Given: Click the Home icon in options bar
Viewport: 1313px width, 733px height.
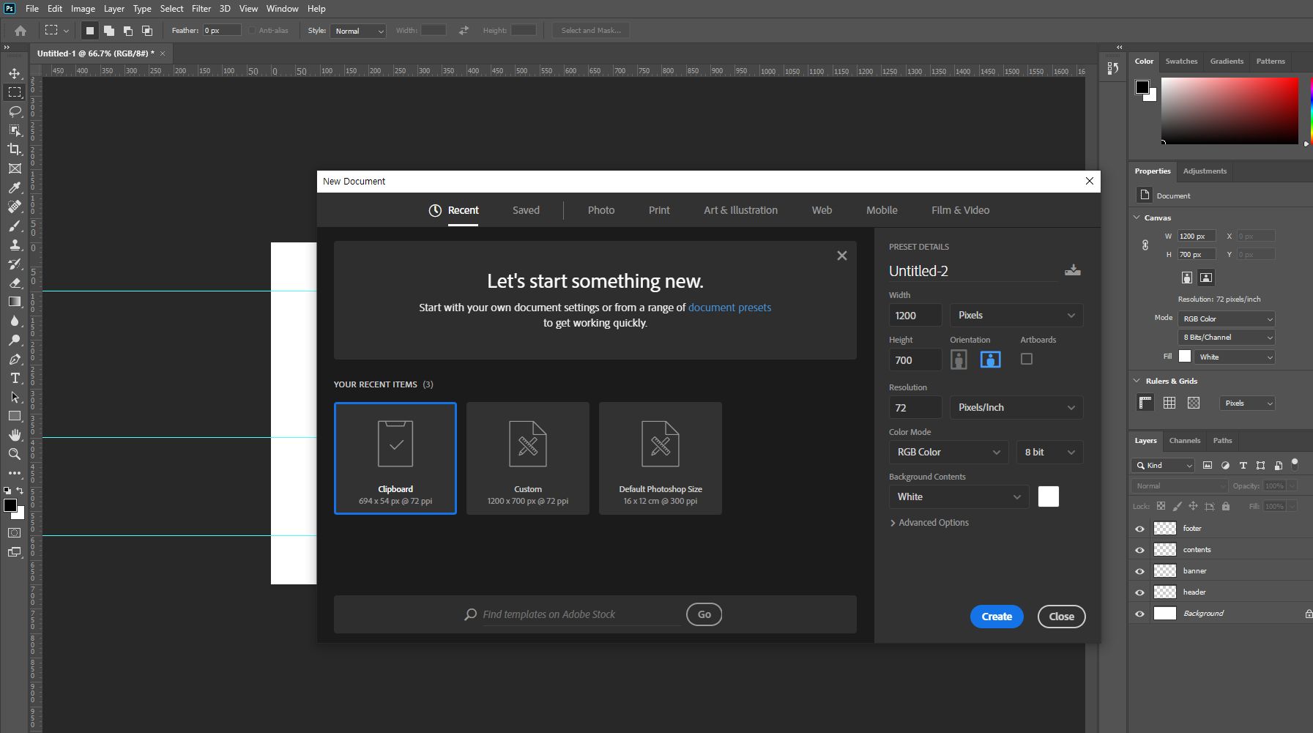Looking at the screenshot, I should (21, 31).
